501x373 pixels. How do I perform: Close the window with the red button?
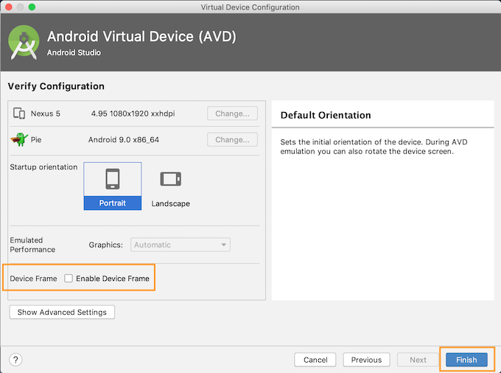[9, 7]
